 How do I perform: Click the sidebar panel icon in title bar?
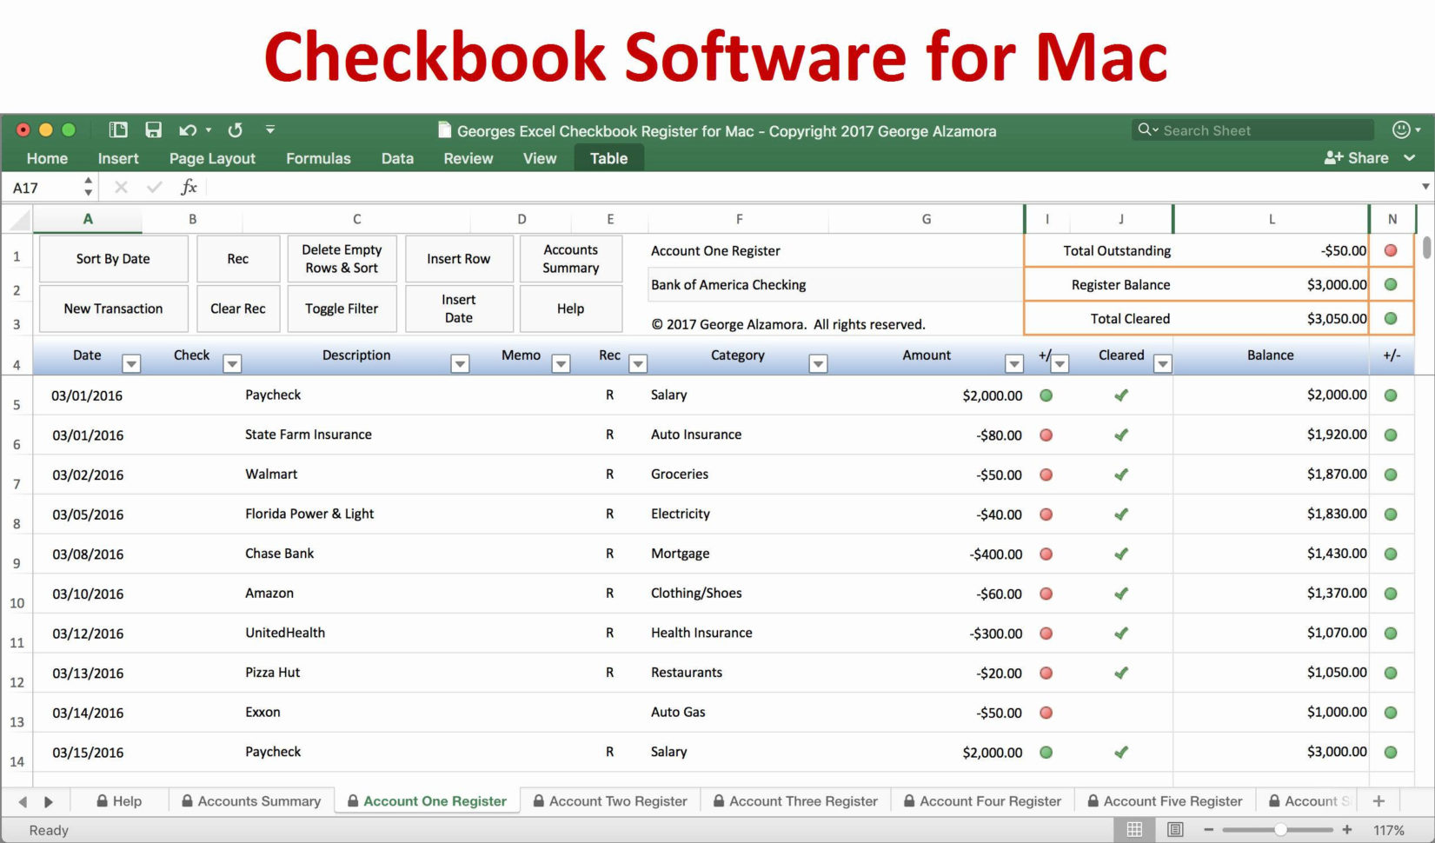tap(118, 130)
